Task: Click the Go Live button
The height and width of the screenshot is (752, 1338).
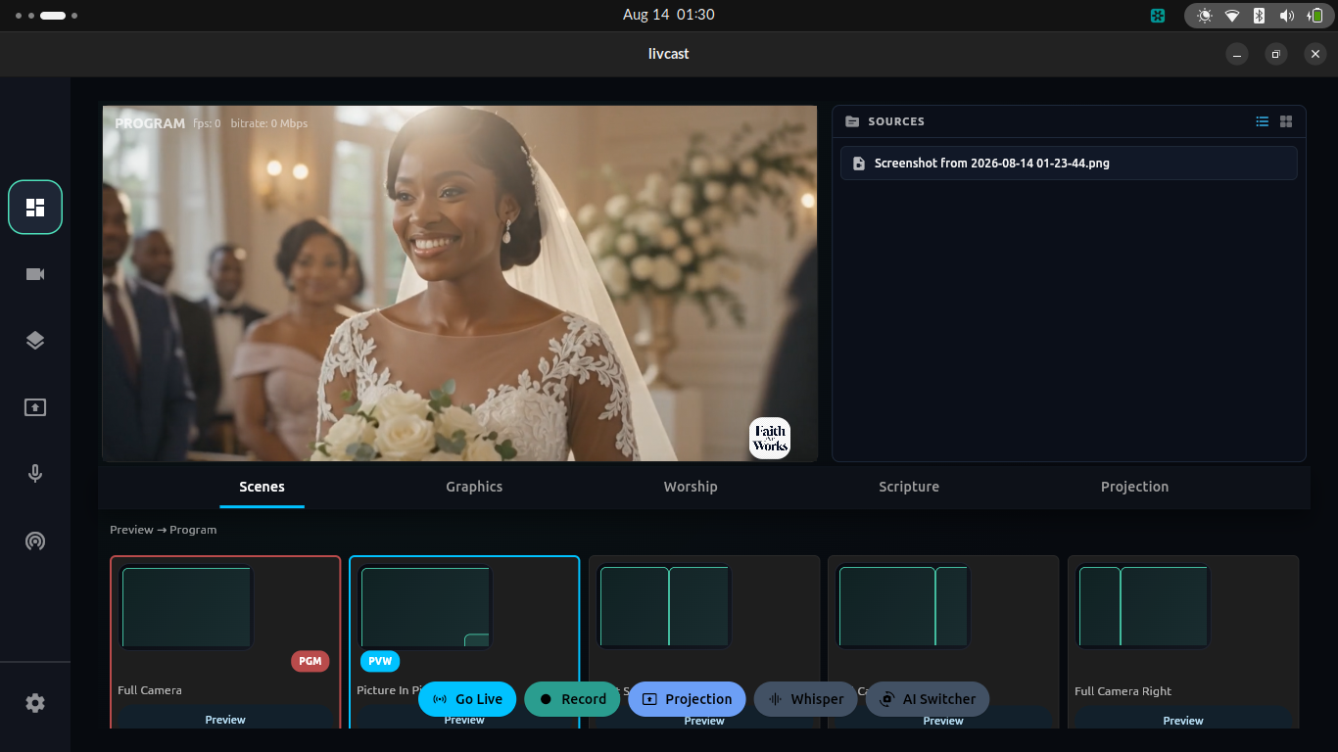Action: click(467, 699)
